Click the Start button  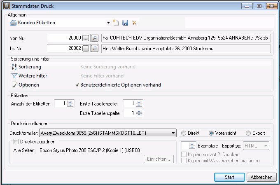coord(229,177)
